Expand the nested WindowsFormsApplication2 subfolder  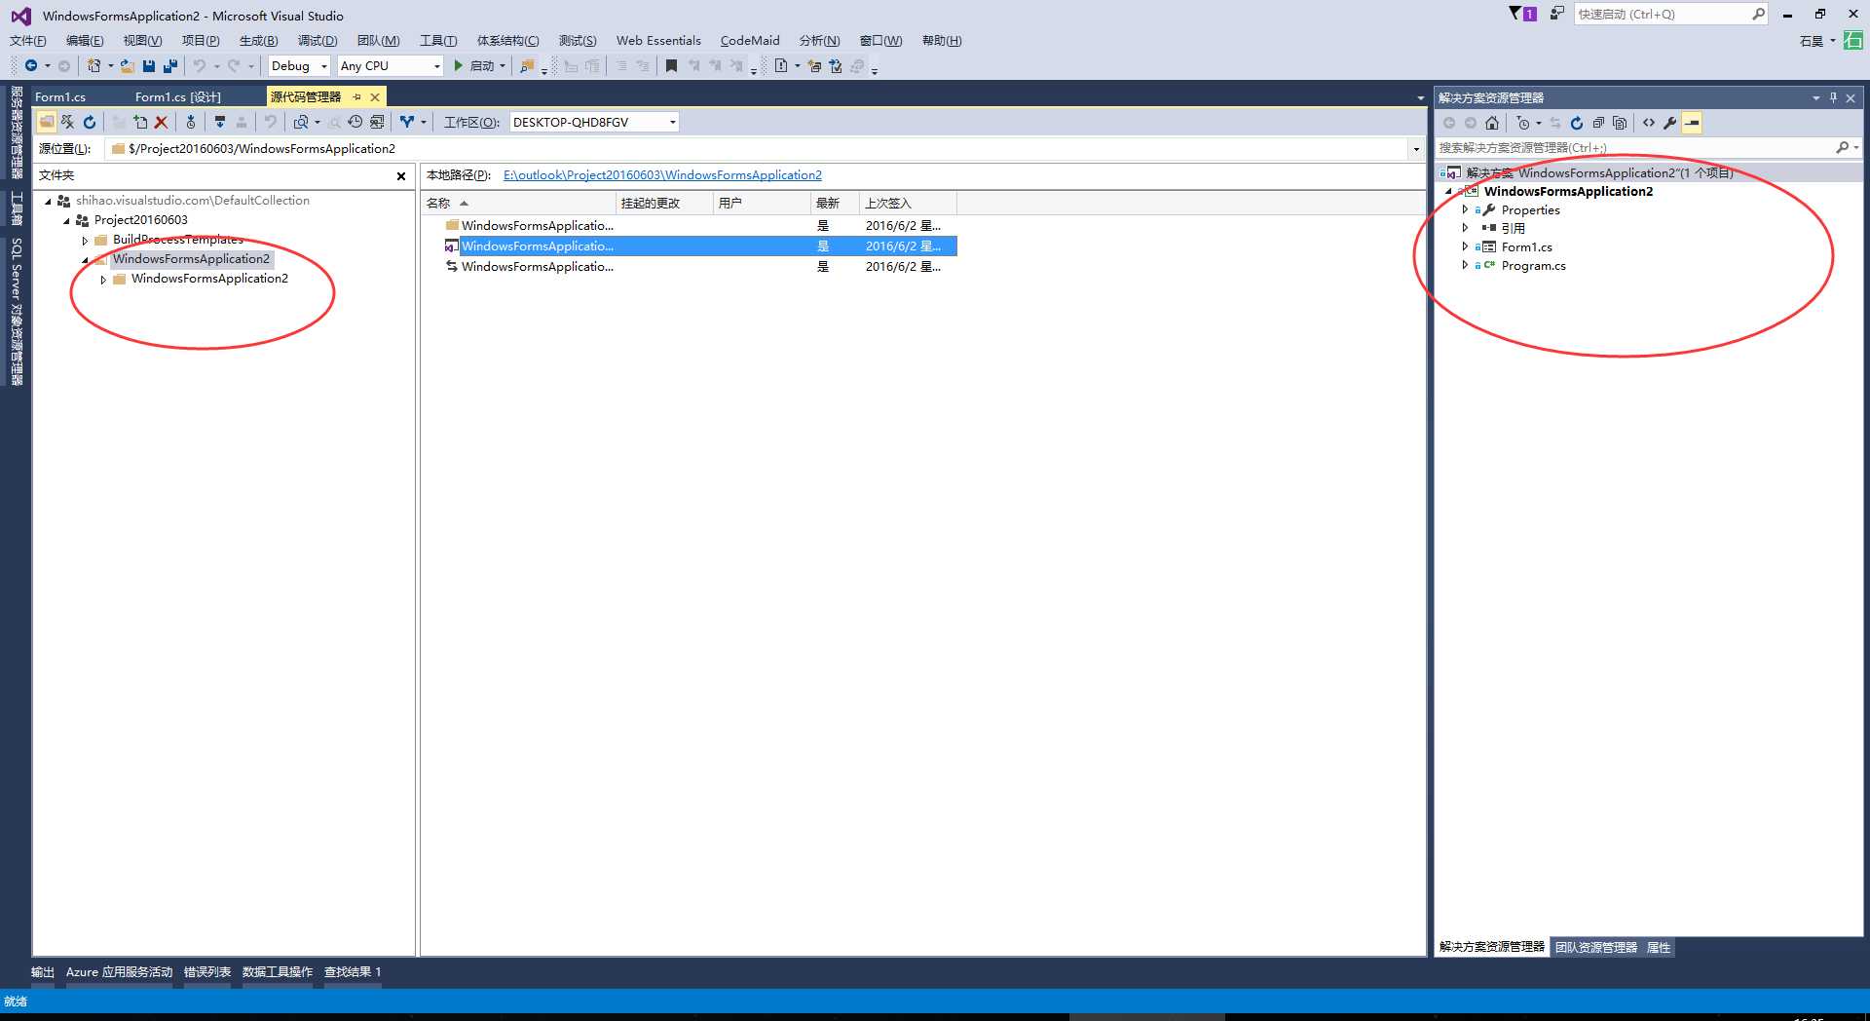tap(103, 280)
